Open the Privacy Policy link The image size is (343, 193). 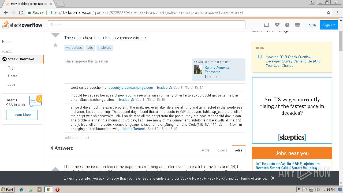click(215, 178)
